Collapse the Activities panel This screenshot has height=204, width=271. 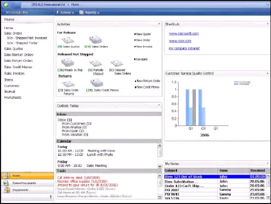tap(159, 24)
